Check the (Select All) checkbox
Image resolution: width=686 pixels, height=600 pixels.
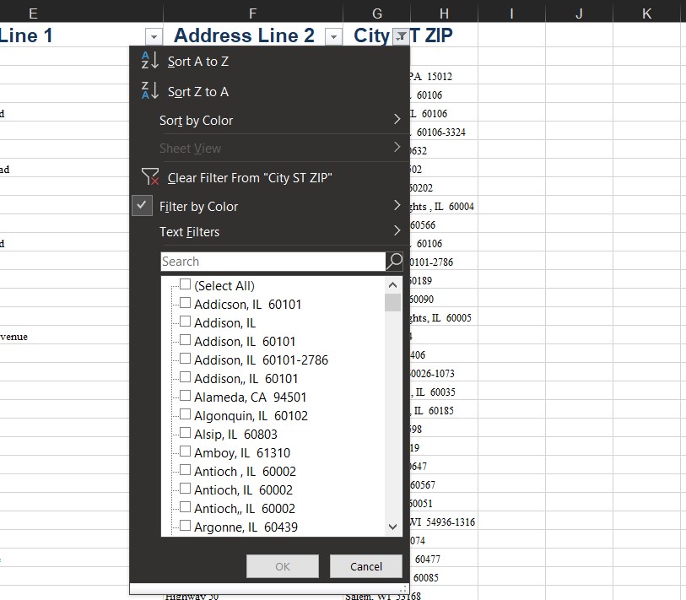point(186,285)
